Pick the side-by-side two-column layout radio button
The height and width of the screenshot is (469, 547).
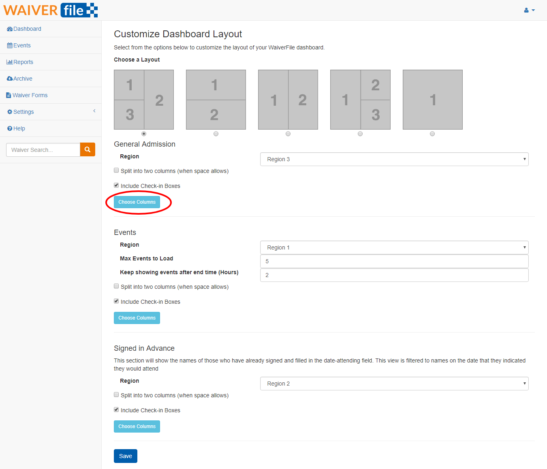tap(288, 134)
